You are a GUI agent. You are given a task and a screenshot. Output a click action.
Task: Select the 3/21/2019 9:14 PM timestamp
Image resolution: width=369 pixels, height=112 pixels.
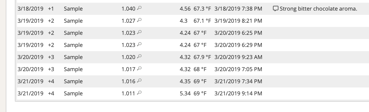pyautogui.click(x=238, y=94)
